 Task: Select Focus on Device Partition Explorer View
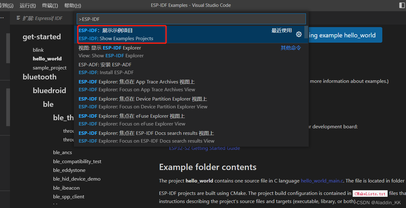(x=189, y=103)
